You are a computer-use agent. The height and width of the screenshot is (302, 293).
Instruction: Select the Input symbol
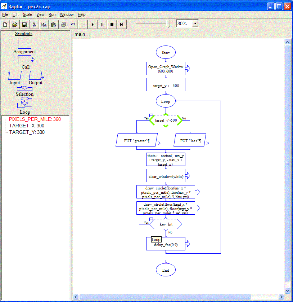(14, 75)
